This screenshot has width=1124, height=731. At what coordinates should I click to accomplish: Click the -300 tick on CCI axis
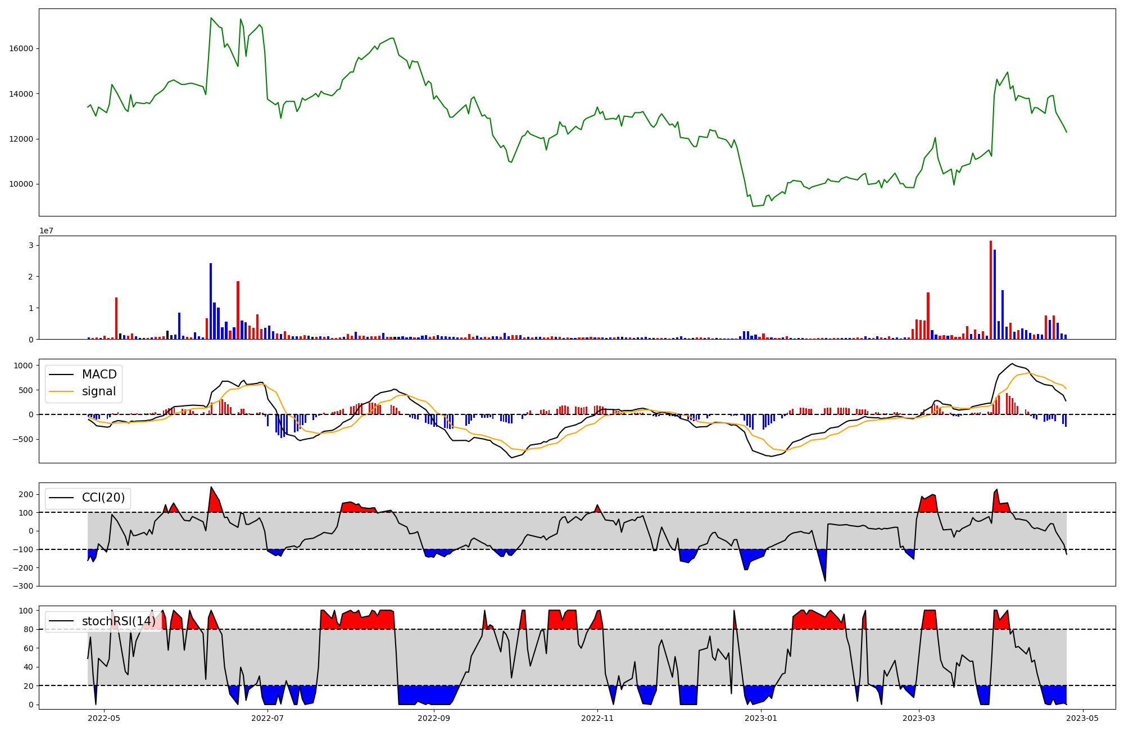(22, 586)
